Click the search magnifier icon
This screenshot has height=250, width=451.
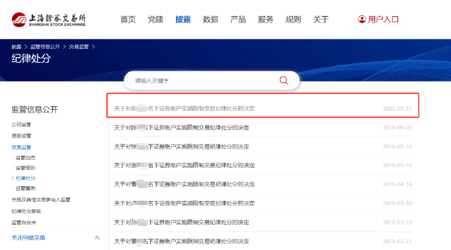pos(284,80)
